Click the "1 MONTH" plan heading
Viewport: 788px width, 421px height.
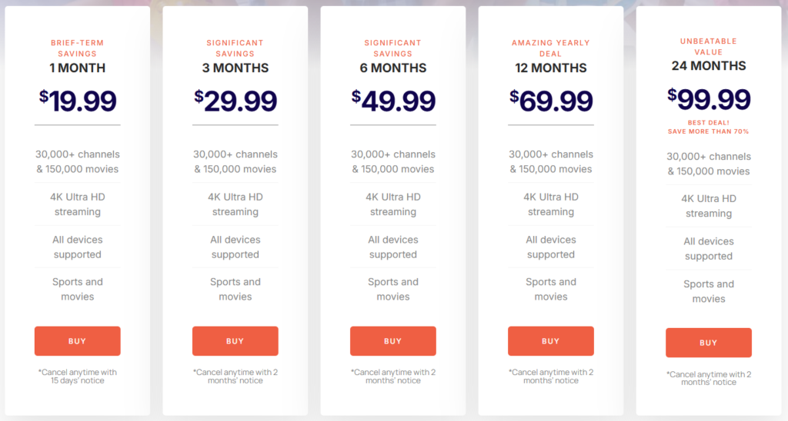77,68
